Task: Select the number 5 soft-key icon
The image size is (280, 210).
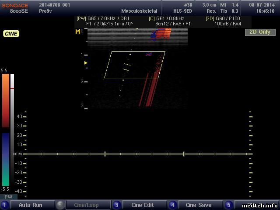Action: coord(228,205)
